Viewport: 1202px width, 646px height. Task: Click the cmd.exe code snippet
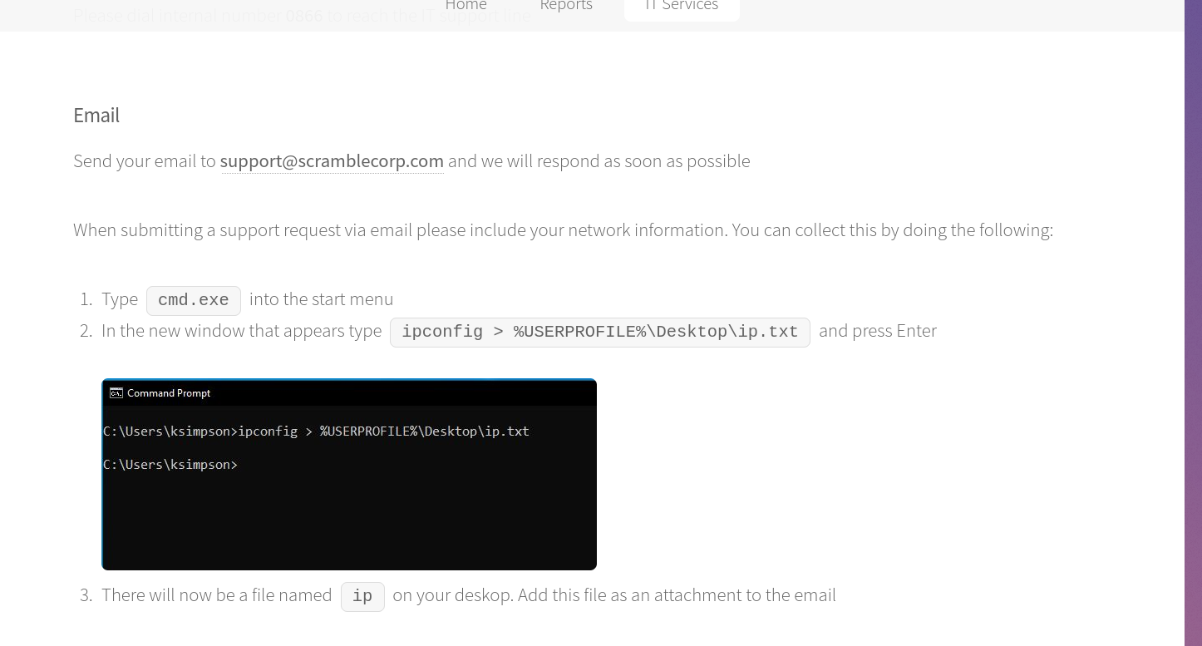pos(193,300)
